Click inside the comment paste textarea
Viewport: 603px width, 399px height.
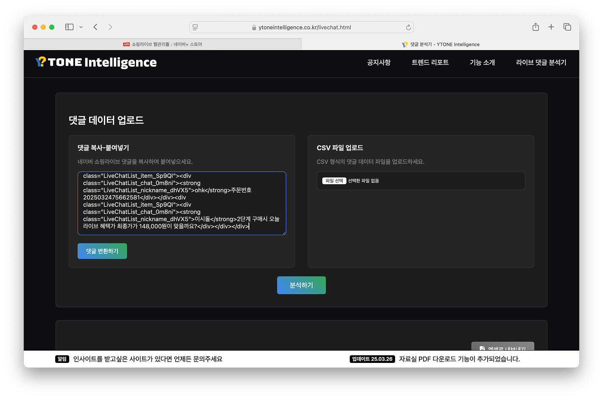point(182,203)
